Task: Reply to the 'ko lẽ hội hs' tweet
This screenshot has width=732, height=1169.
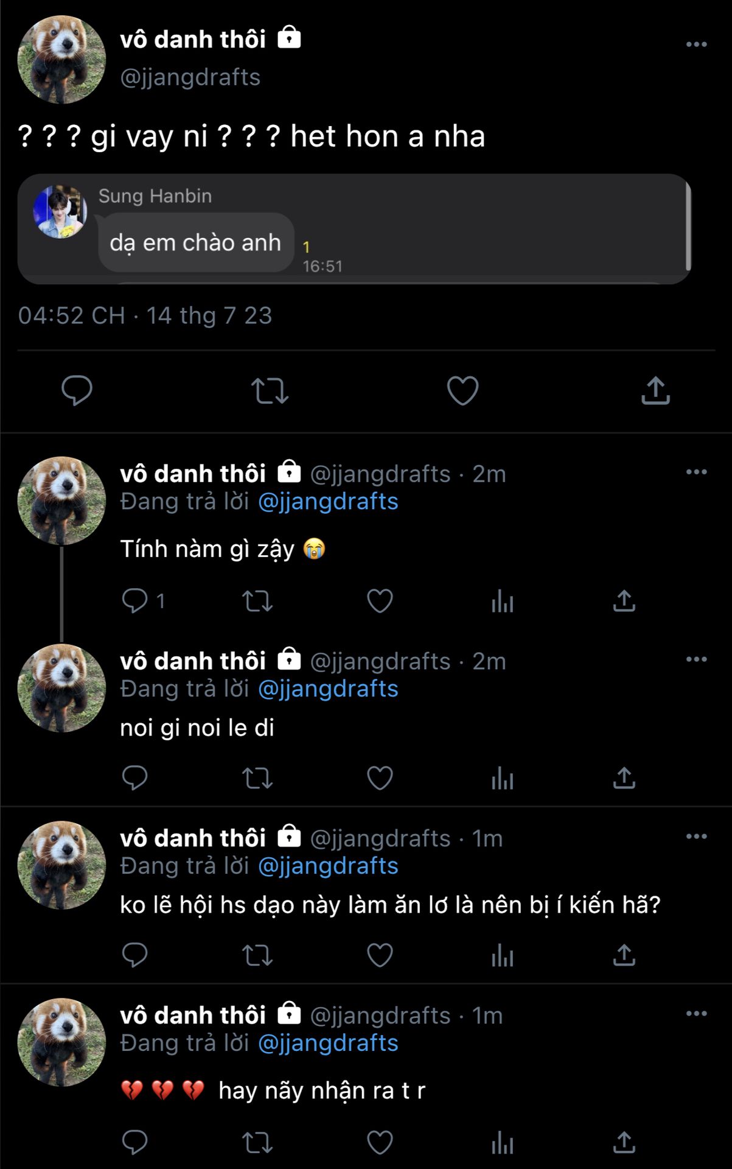Action: point(135,955)
